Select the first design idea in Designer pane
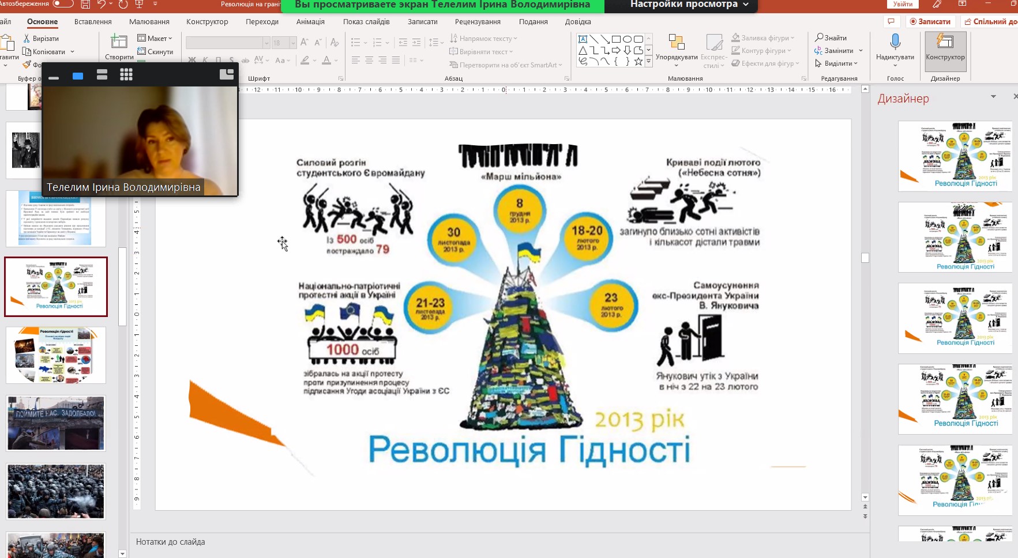 point(955,156)
